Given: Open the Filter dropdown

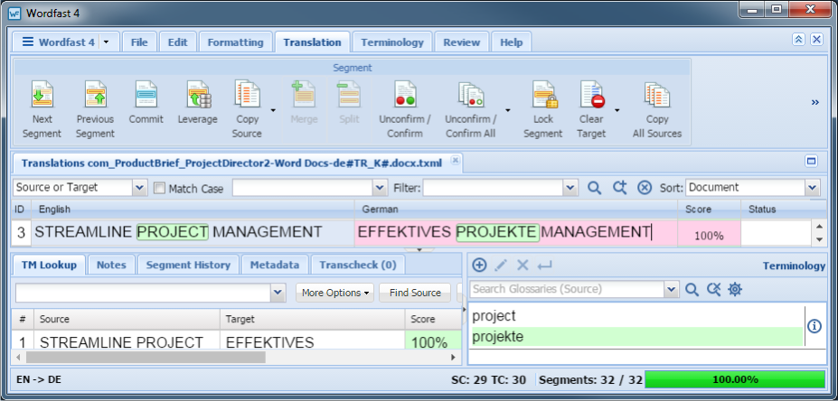Looking at the screenshot, I should point(570,188).
